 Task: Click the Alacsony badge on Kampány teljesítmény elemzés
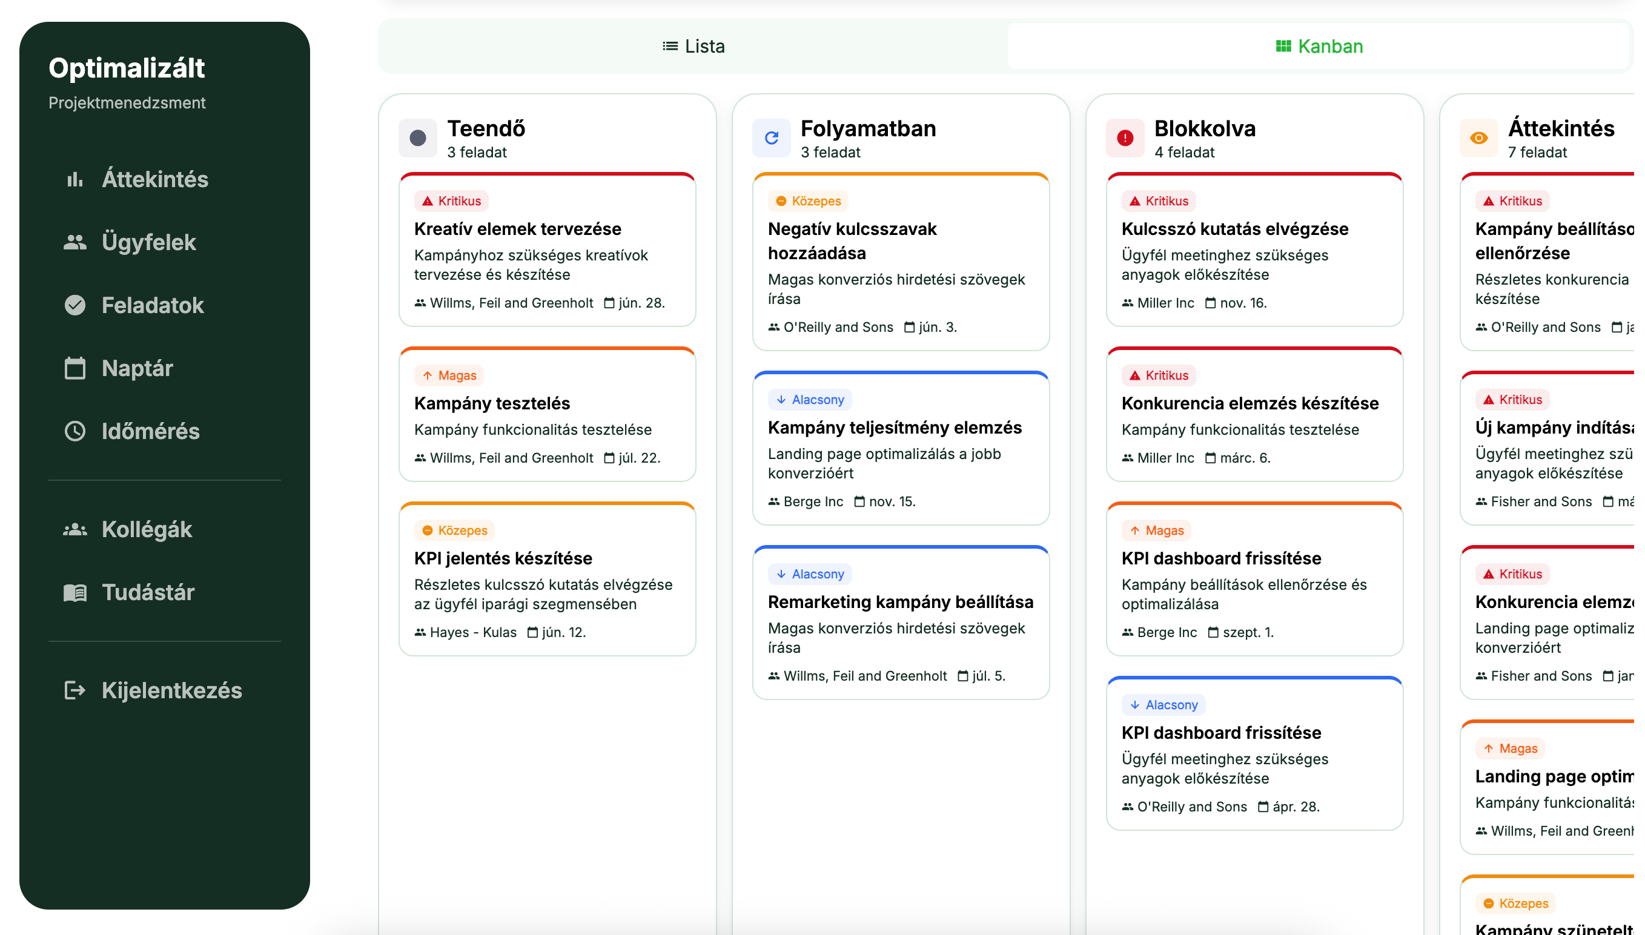pos(810,400)
